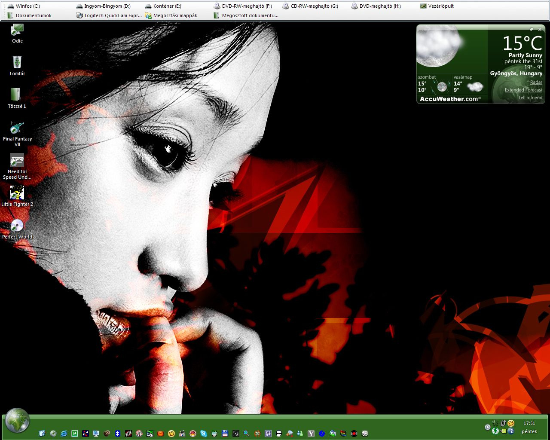The image size is (550, 440).
Task: Open Megosztási mappák shortcut
Action: (x=171, y=15)
